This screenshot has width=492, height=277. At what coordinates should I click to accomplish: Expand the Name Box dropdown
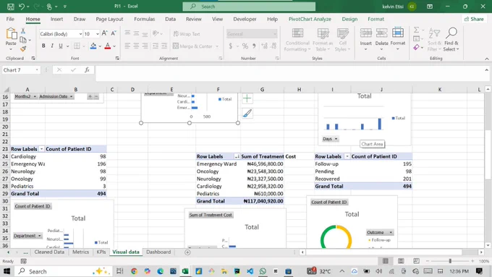coord(37,70)
